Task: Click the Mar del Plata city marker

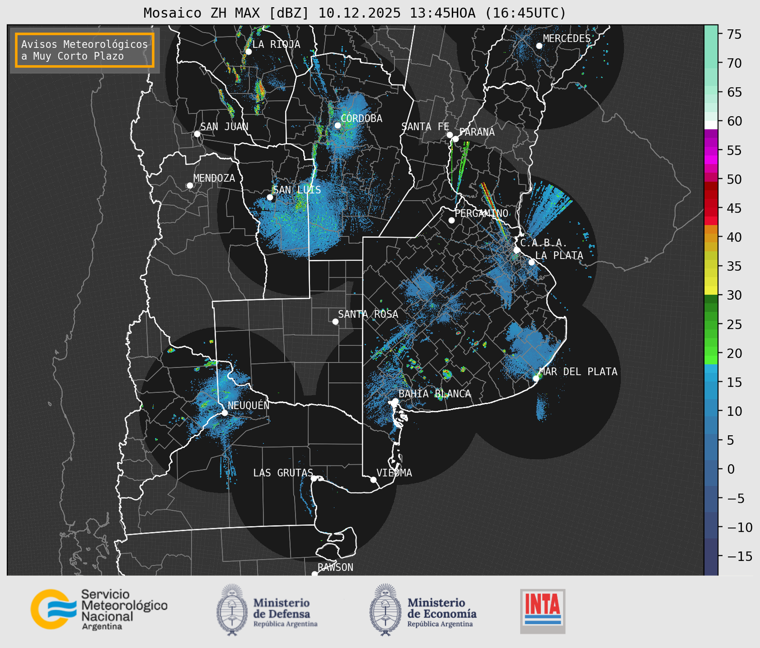Action: click(536, 379)
